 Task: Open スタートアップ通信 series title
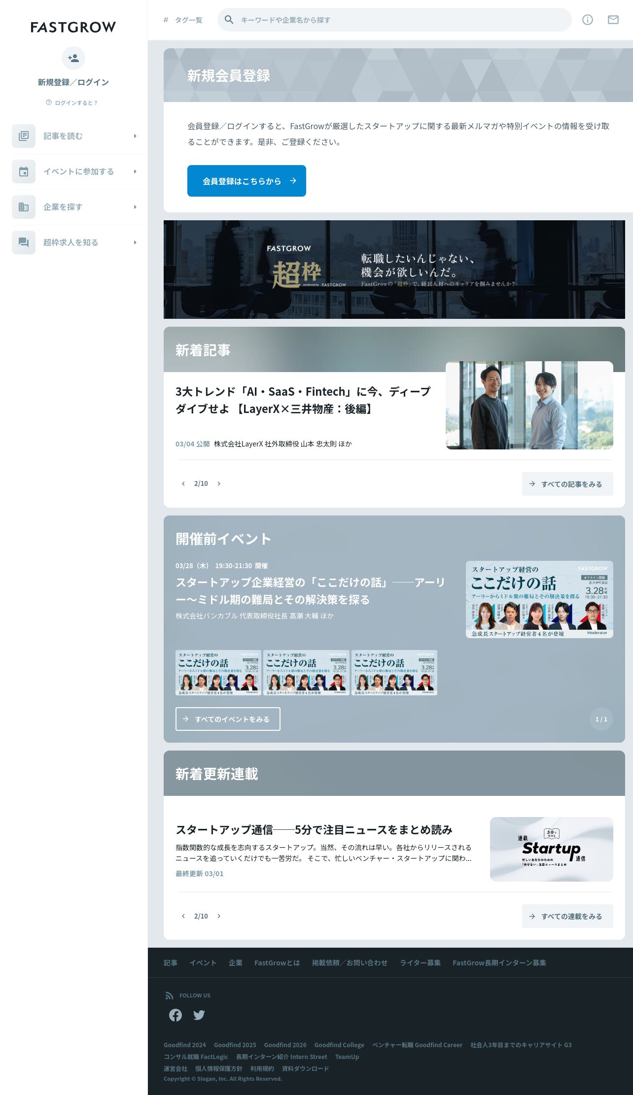click(x=314, y=830)
